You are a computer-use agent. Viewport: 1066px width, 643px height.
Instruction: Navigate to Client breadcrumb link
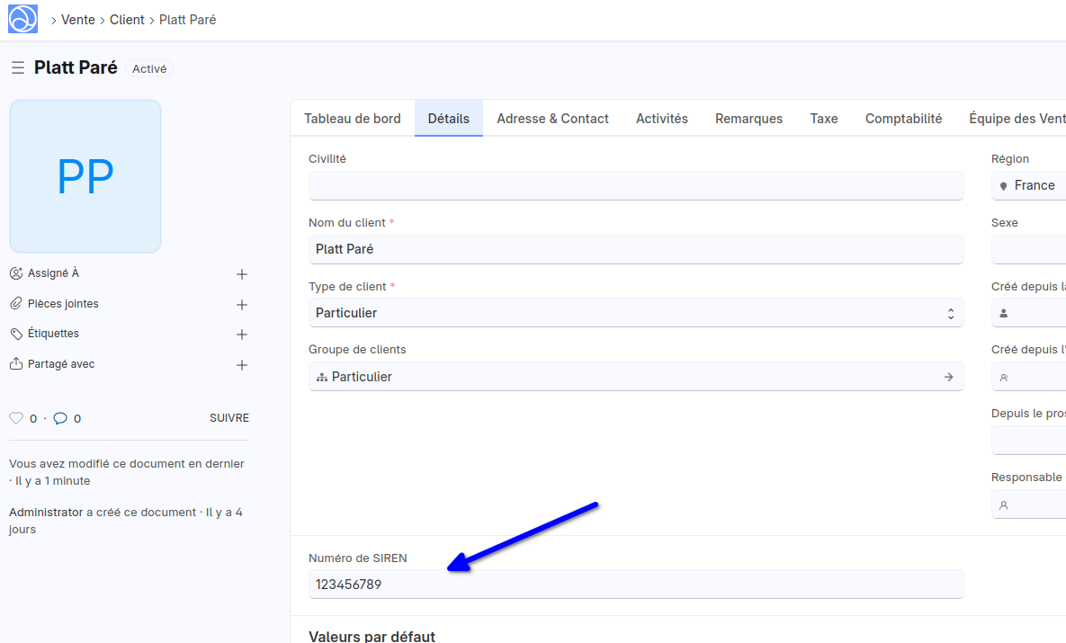click(127, 20)
